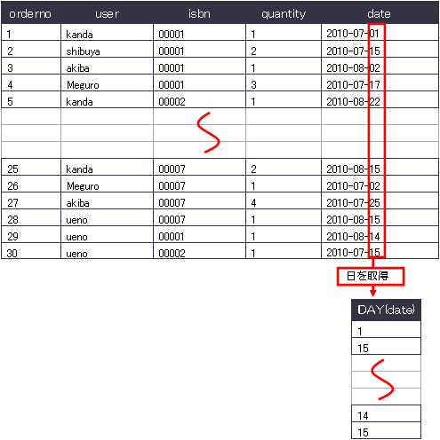The image size is (440, 440).
Task: Click the Meguro cell in order 4
Action: tap(107, 82)
